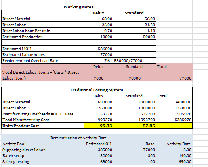Select Batch setup rate 440.00
Image resolution: width=208 pixels, height=167 pixels.
click(185, 156)
